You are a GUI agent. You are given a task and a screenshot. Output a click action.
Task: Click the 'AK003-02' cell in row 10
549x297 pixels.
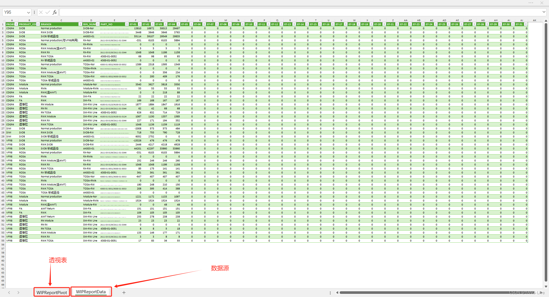91,60
